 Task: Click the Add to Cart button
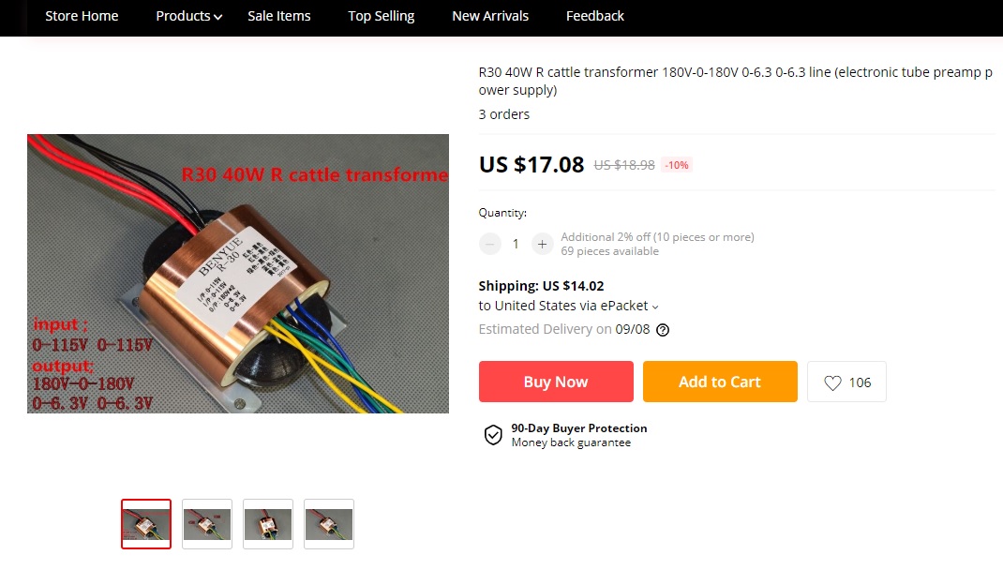pyautogui.click(x=720, y=382)
